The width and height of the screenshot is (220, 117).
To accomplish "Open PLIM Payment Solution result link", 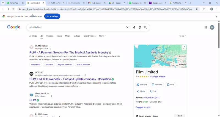I will 69,53.
